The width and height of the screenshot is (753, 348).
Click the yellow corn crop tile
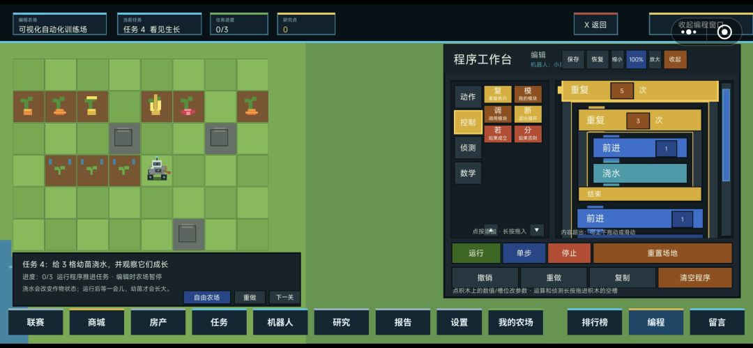(157, 106)
